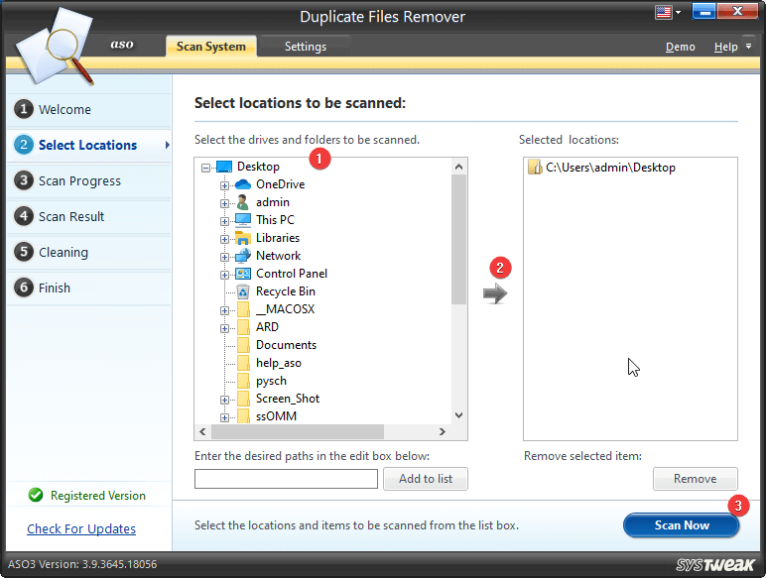This screenshot has width=766, height=578.
Task: Click the help_aso folder icon
Action: coord(243,363)
